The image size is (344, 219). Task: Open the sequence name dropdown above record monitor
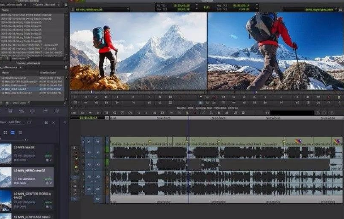click(336, 10)
